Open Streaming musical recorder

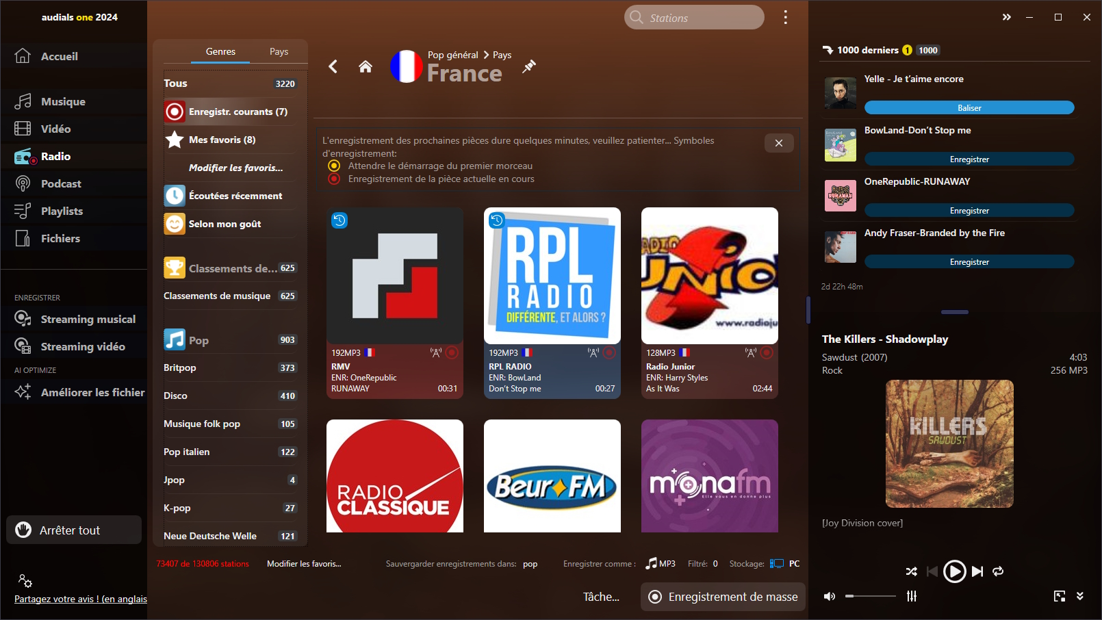[x=73, y=319]
